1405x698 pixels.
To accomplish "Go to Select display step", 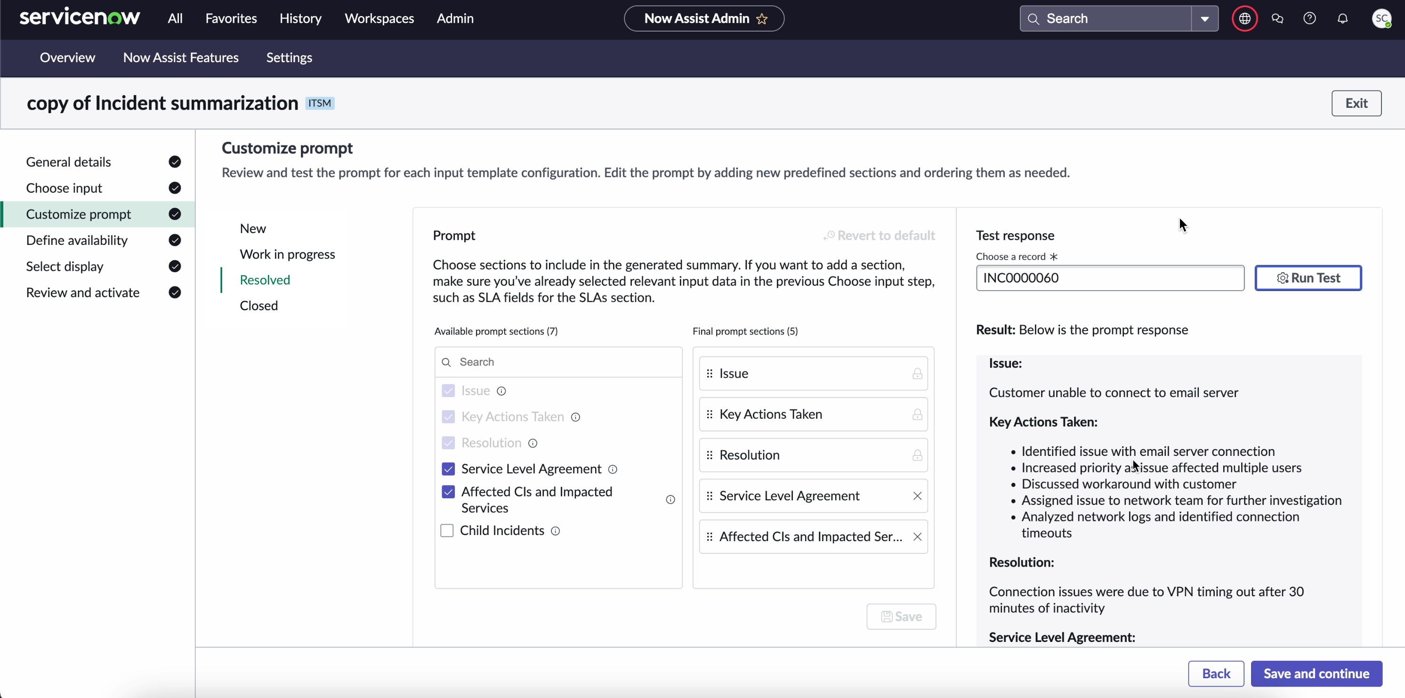I will [98, 267].
